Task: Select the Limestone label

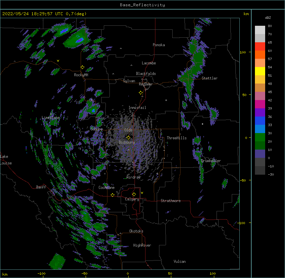Action: [x=51, y=118]
